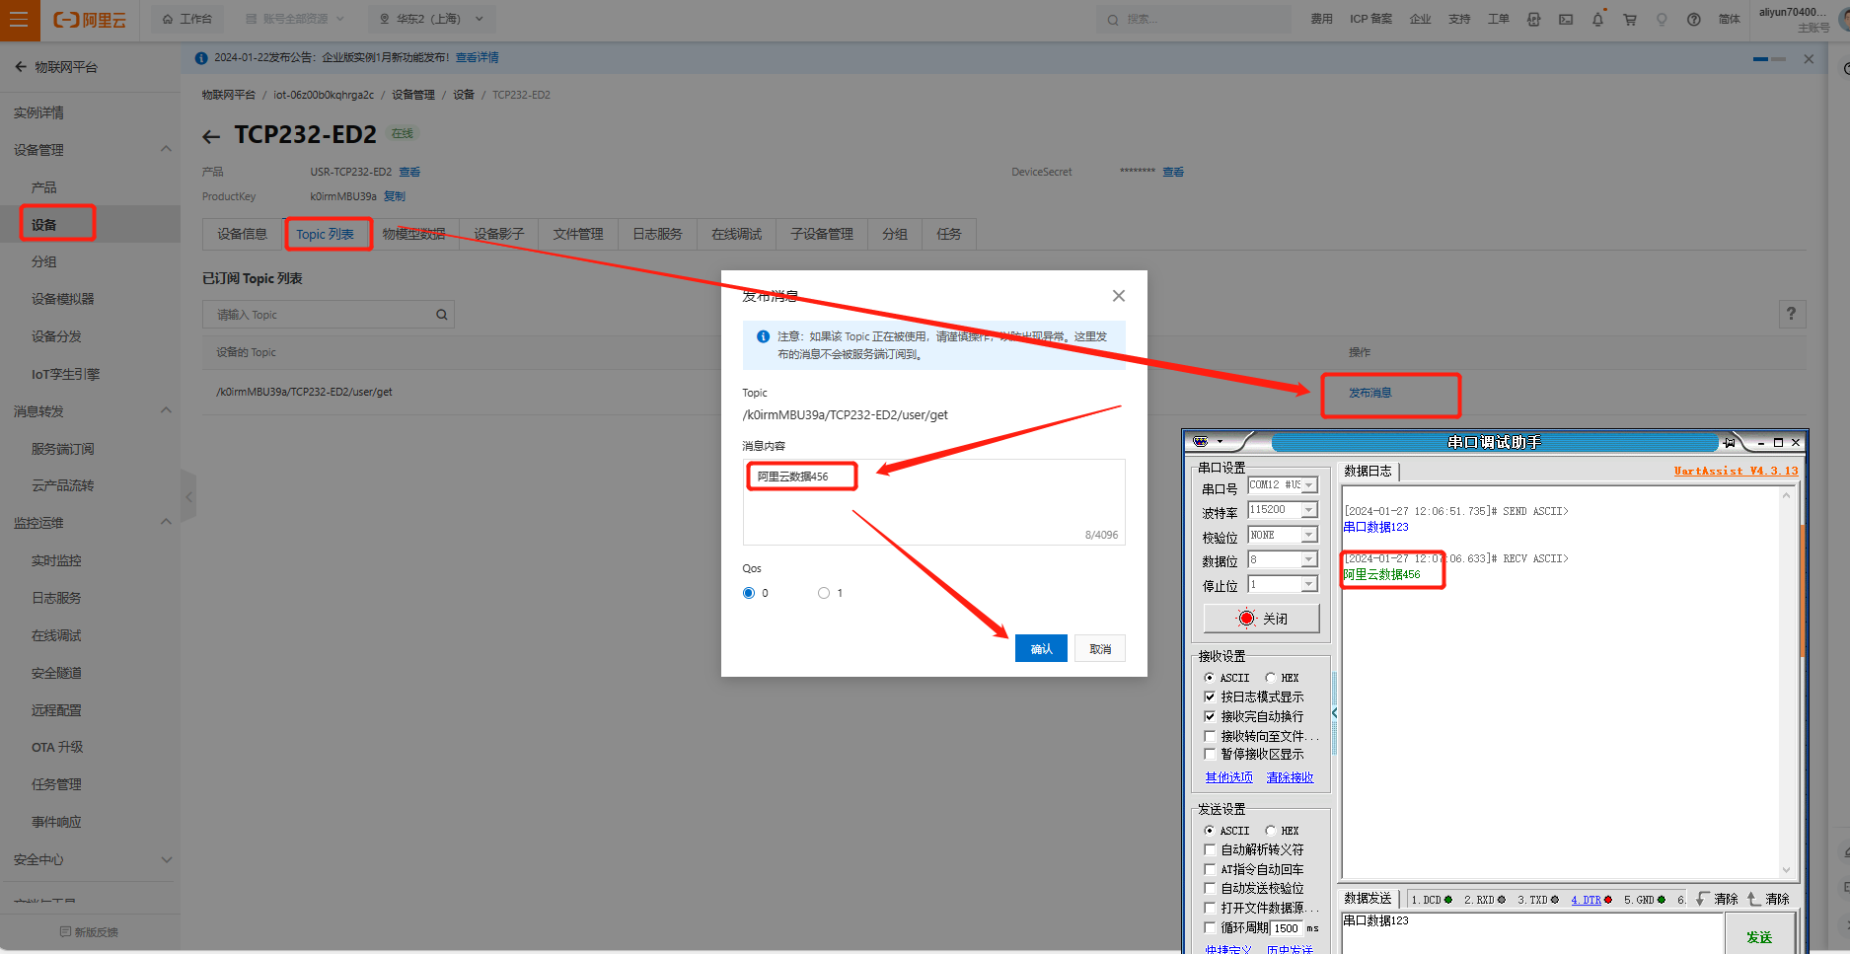Open the Aliyun hamburger menu

pos(19,20)
